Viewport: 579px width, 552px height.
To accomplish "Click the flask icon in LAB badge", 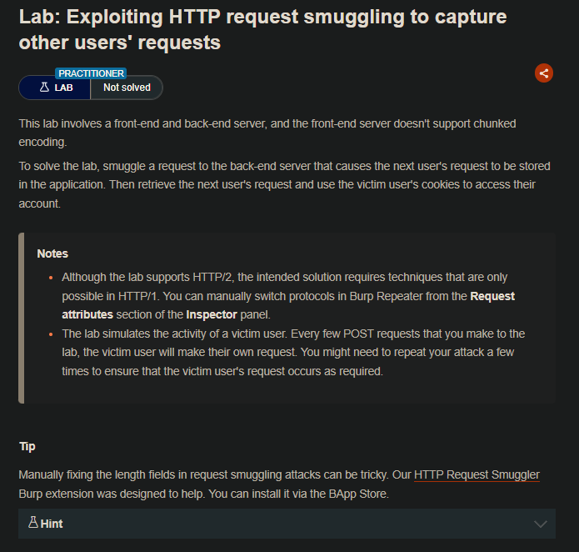I will [x=45, y=87].
